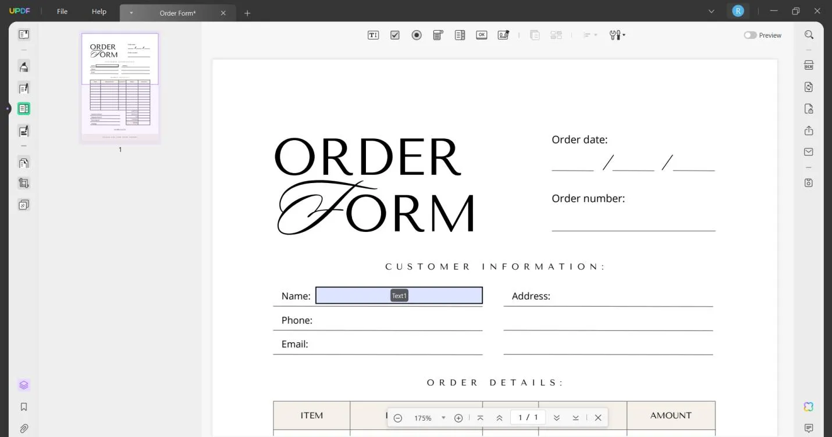Image resolution: width=832 pixels, height=437 pixels.
Task: Select the List Box form tool
Action: tap(460, 35)
